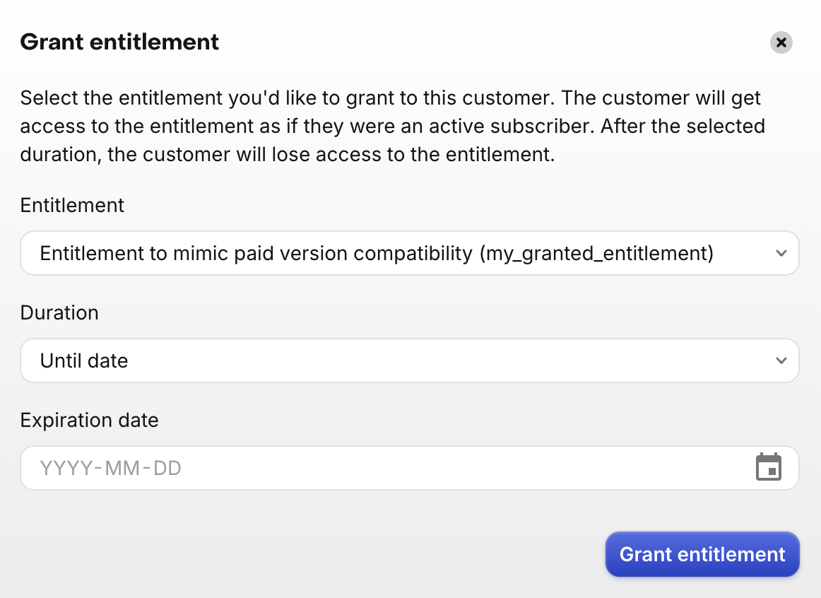Open the calendar date picker icon
This screenshot has width=821, height=598.
(x=769, y=468)
